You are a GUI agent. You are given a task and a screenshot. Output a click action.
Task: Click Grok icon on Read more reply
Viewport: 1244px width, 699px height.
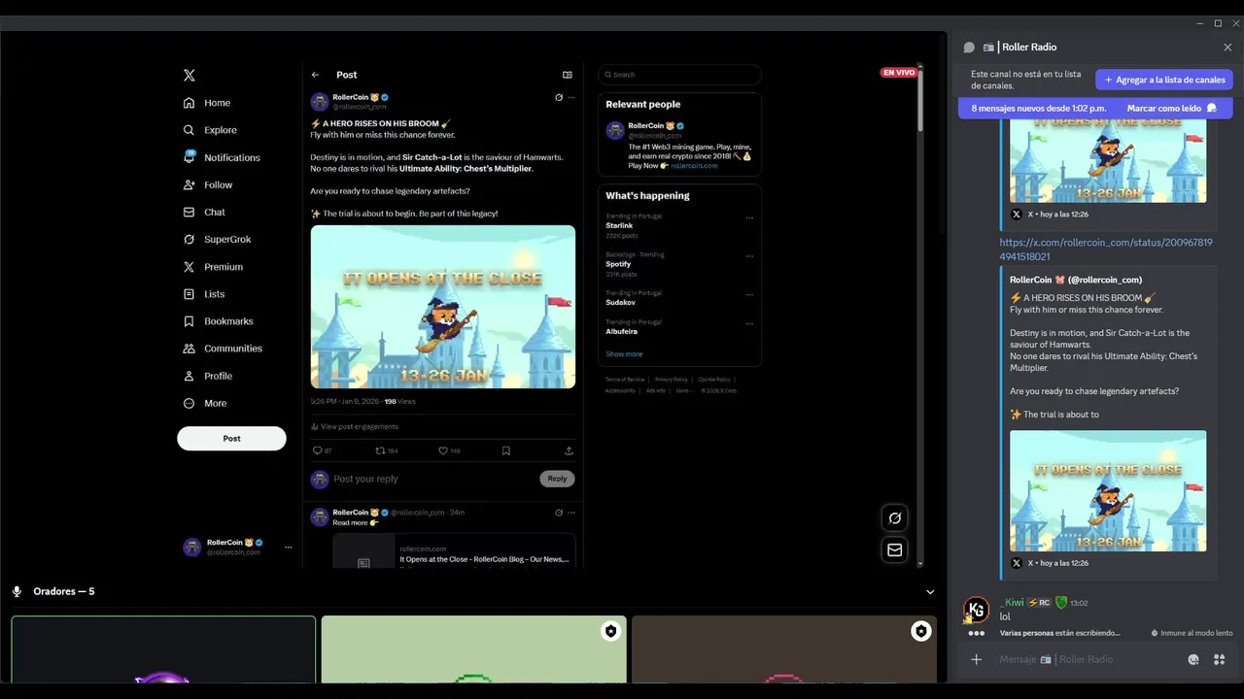[559, 513]
